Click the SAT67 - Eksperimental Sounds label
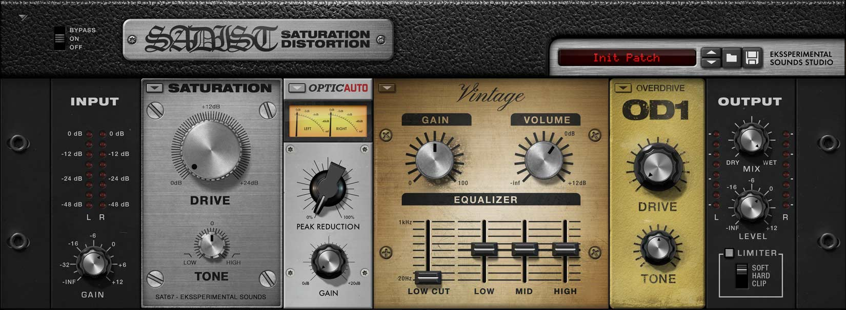846x310 pixels. 211,297
